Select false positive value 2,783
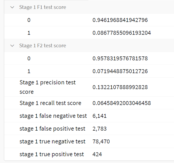Screen dimensions: 174x163 pyautogui.click(x=99, y=129)
